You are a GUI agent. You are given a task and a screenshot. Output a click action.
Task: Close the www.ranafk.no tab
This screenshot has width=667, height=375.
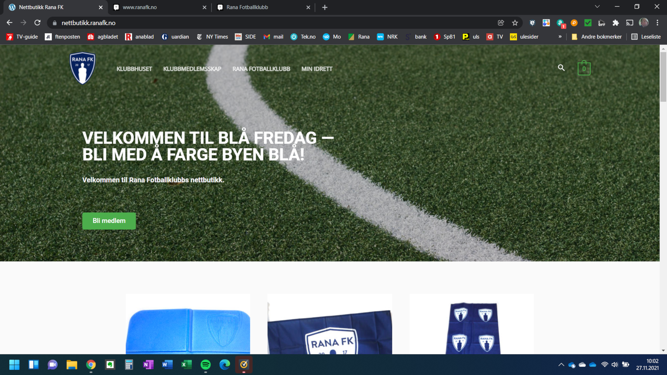pos(204,7)
